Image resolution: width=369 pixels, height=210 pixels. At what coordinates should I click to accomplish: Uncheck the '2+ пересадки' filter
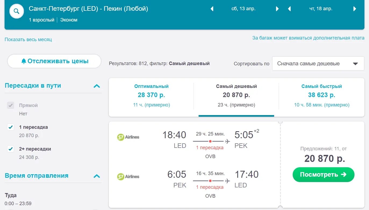pyautogui.click(x=11, y=149)
